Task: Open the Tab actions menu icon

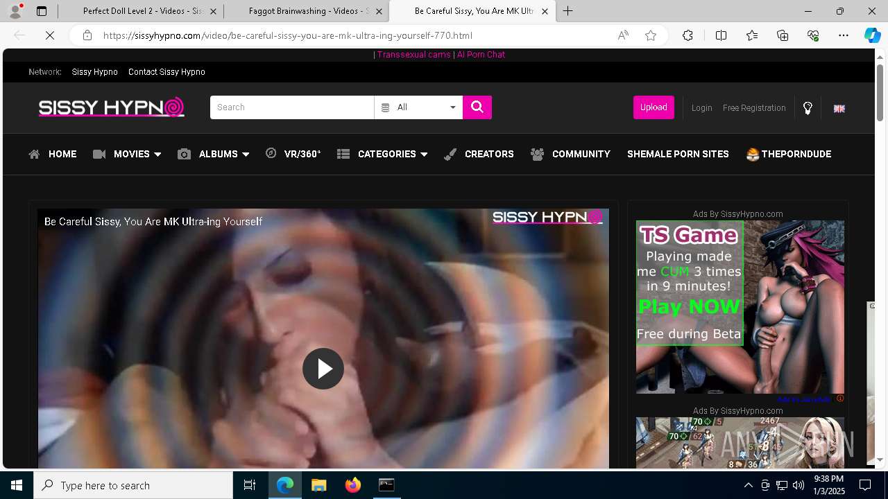Action: (42, 11)
